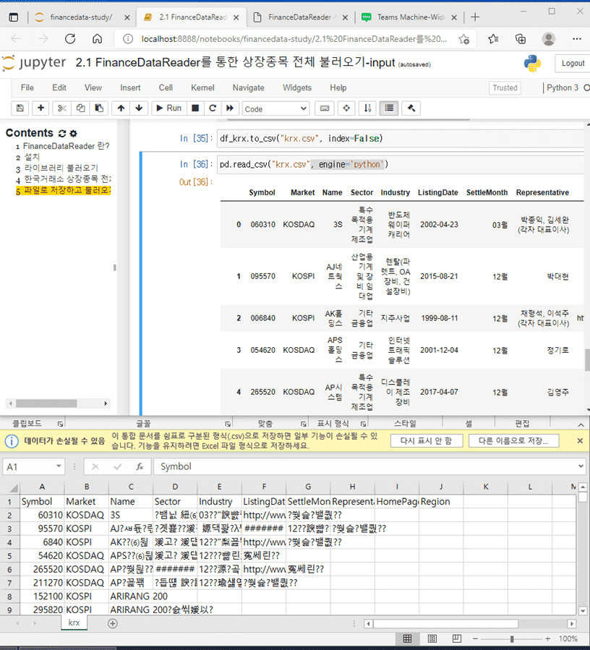Open the Jupyter File menu
The width and height of the screenshot is (590, 650).
click(x=27, y=88)
